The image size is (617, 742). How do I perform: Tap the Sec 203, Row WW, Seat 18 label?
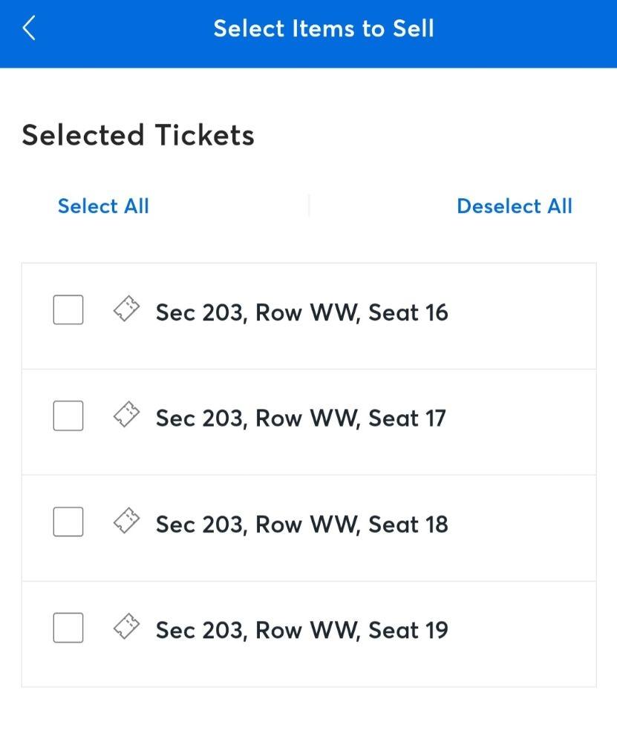[x=301, y=525]
